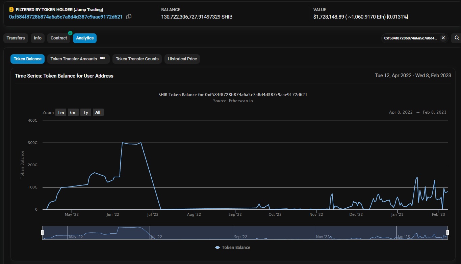Click the search magnifier icon
This screenshot has width=461, height=264.
[457, 38]
